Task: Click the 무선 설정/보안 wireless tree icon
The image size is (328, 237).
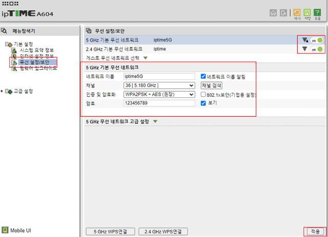Action: [x=14, y=62]
